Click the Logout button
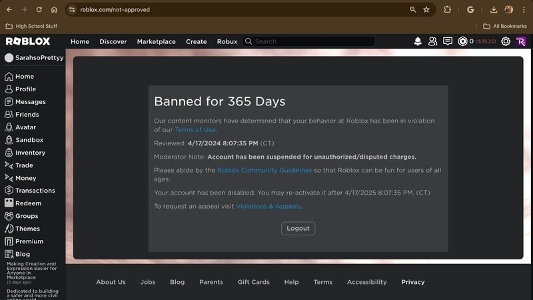 tap(298, 228)
